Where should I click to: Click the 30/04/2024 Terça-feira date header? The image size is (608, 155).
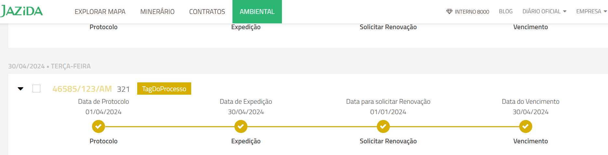tap(49, 66)
